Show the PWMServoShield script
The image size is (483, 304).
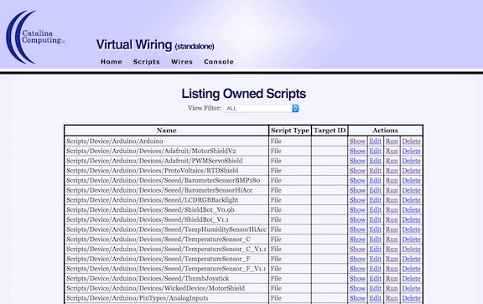(x=357, y=161)
